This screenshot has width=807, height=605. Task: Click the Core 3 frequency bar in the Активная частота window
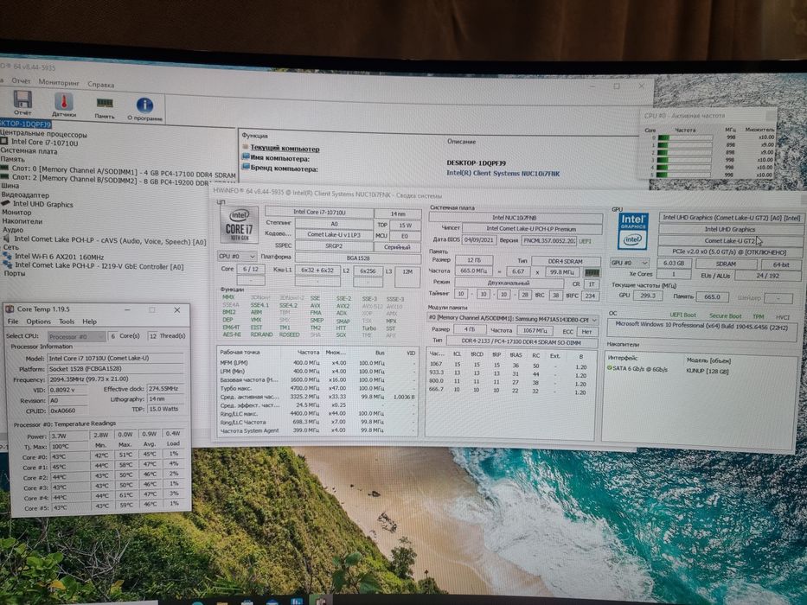685,160
